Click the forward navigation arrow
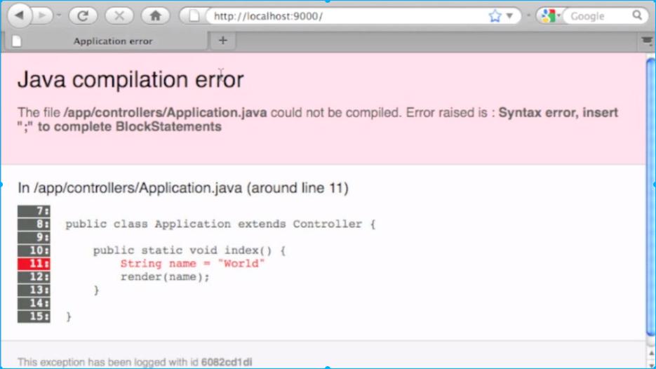Screen dimensions: 656x369 (x=42, y=16)
